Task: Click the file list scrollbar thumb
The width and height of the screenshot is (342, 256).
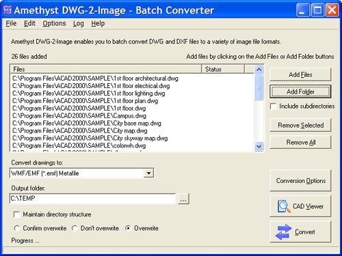Action: point(259,87)
